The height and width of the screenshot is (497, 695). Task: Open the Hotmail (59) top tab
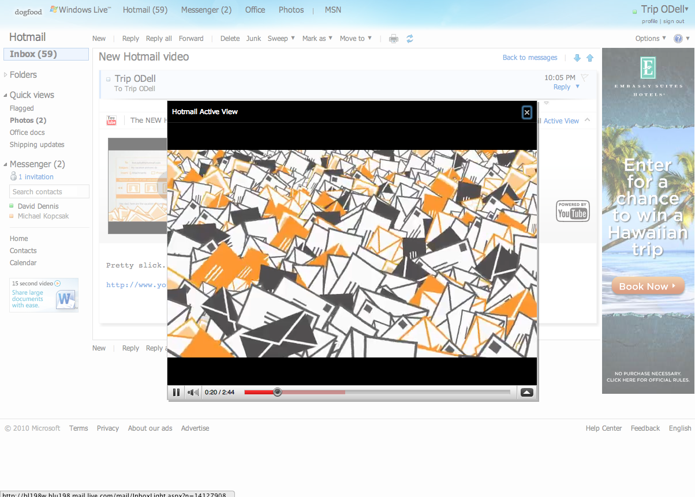(x=145, y=10)
